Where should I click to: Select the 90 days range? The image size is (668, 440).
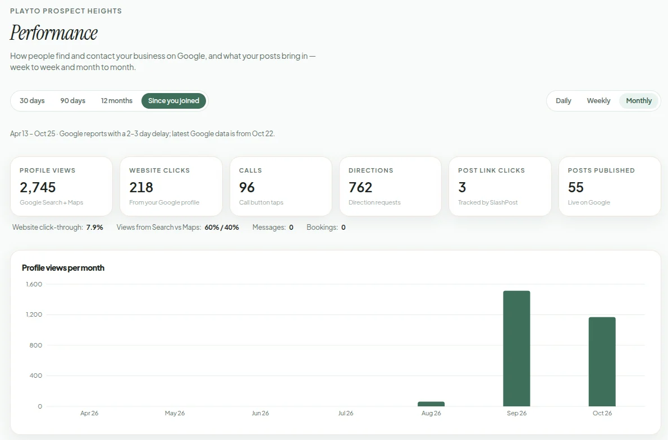click(x=73, y=101)
